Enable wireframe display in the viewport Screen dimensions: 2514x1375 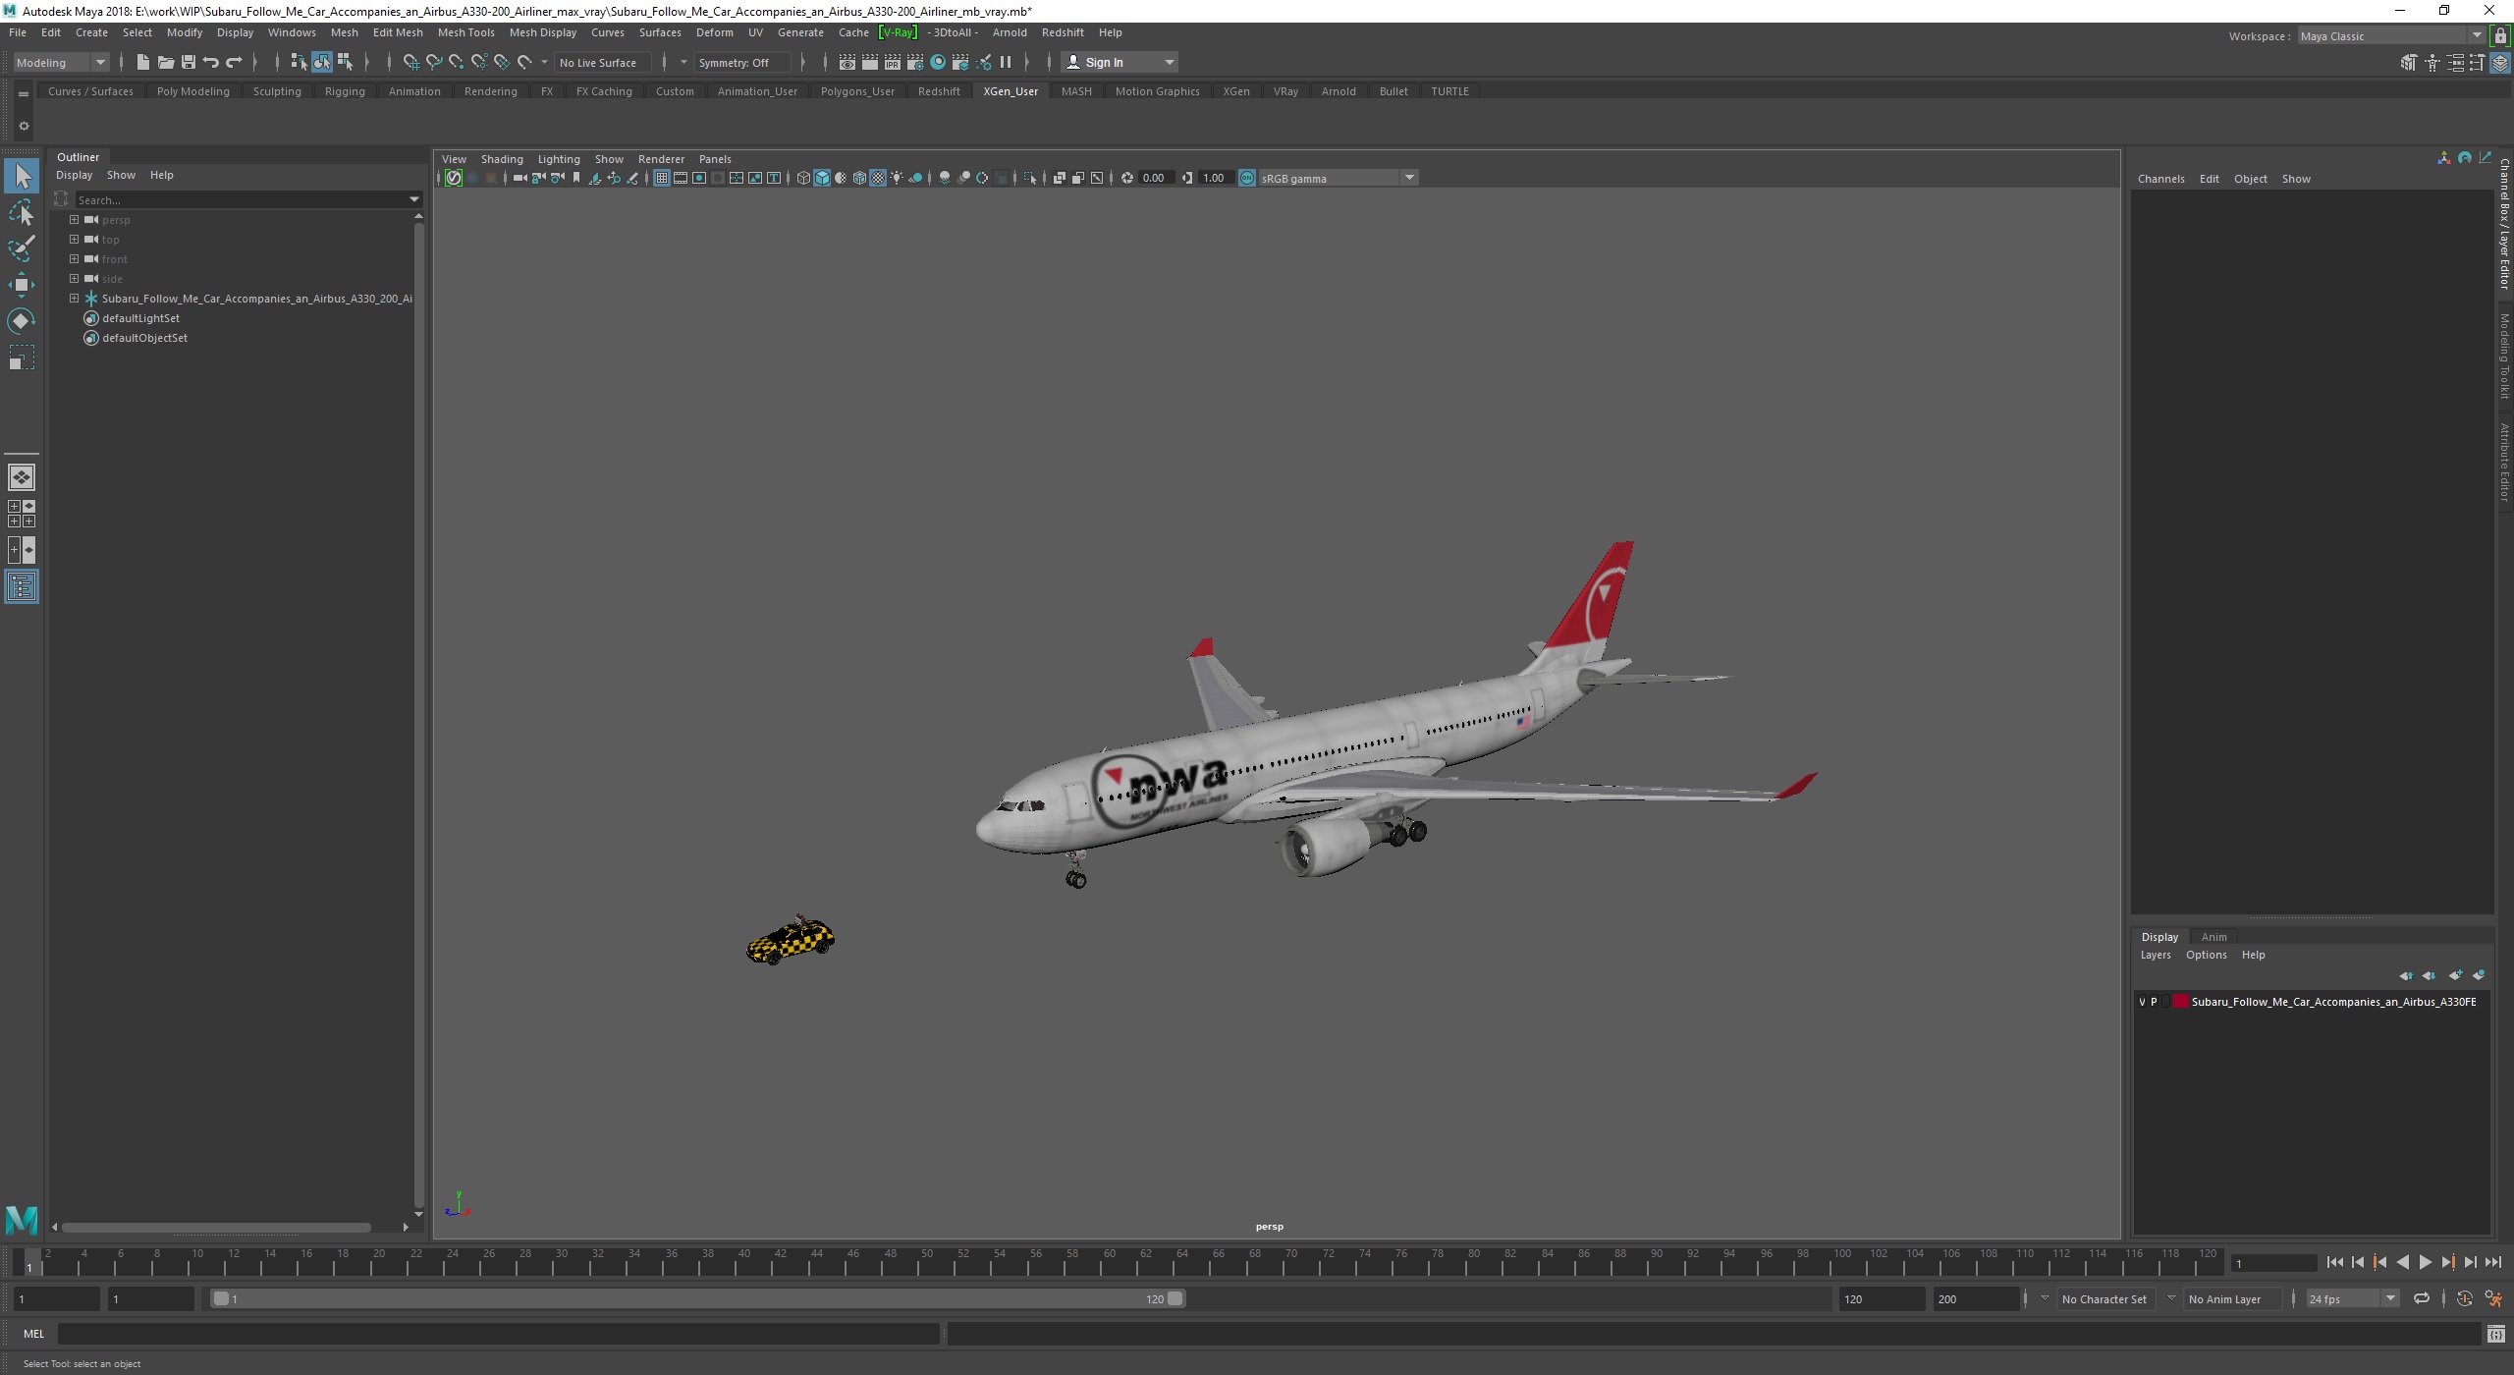pyautogui.click(x=803, y=178)
